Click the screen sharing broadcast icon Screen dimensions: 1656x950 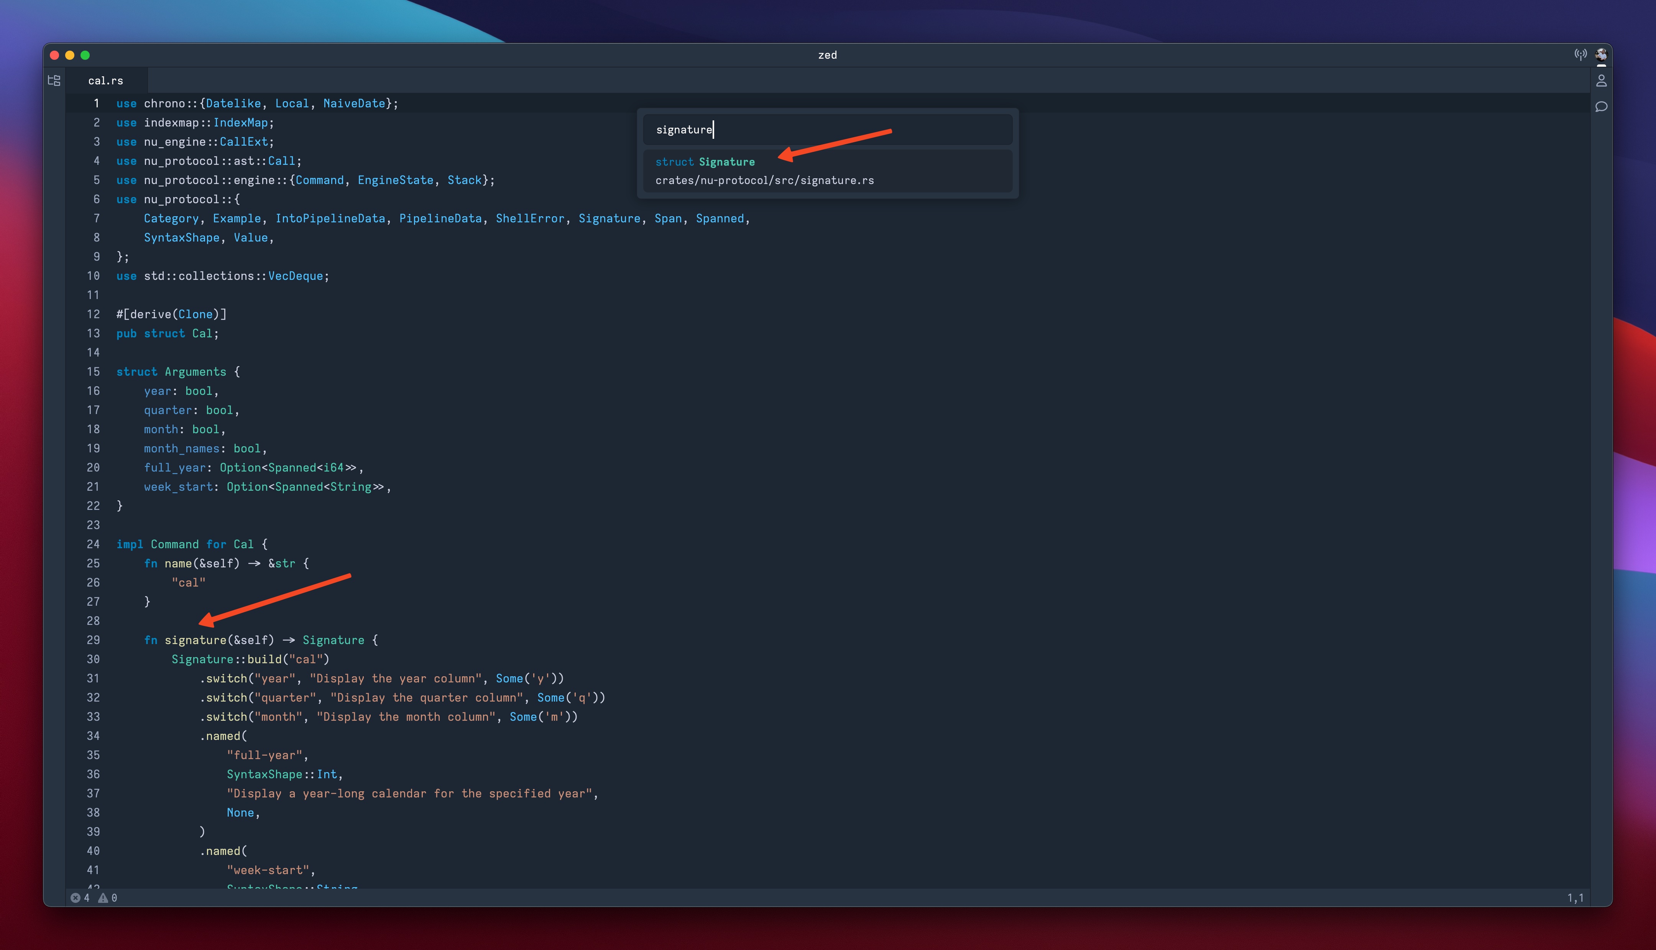pyautogui.click(x=1581, y=55)
